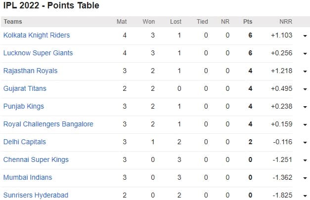This screenshot has height=200, width=310.
Task: Expand Mumbai Indians row dropdown arrow
Action: (x=305, y=178)
